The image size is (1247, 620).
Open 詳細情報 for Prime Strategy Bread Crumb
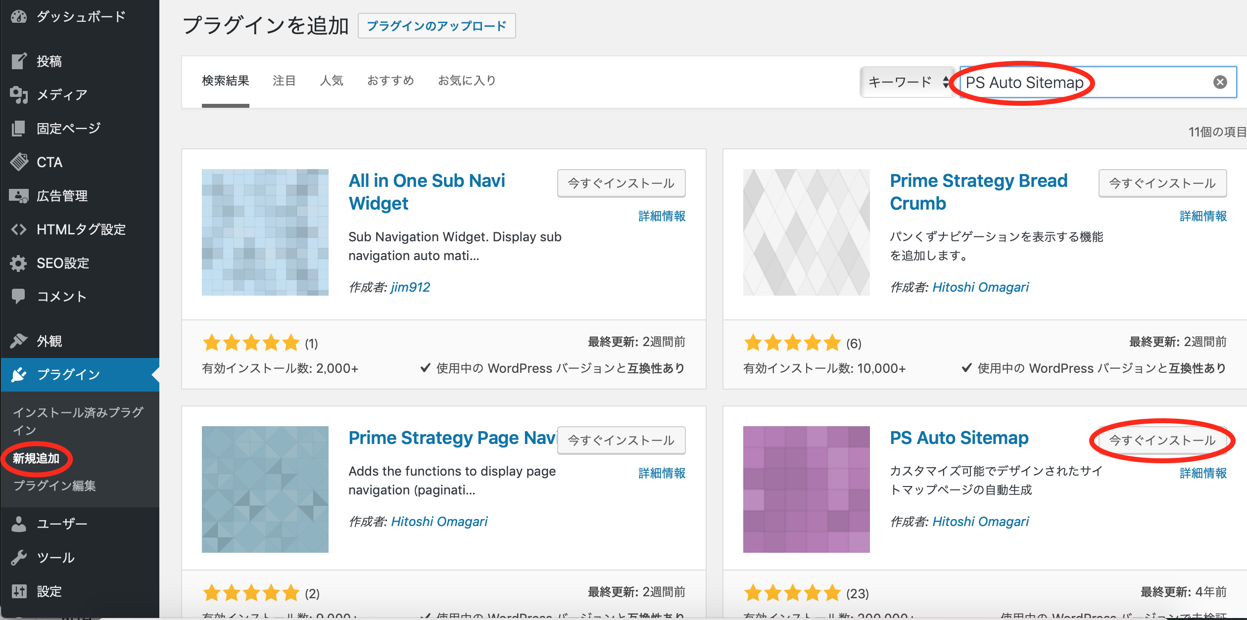point(1203,216)
